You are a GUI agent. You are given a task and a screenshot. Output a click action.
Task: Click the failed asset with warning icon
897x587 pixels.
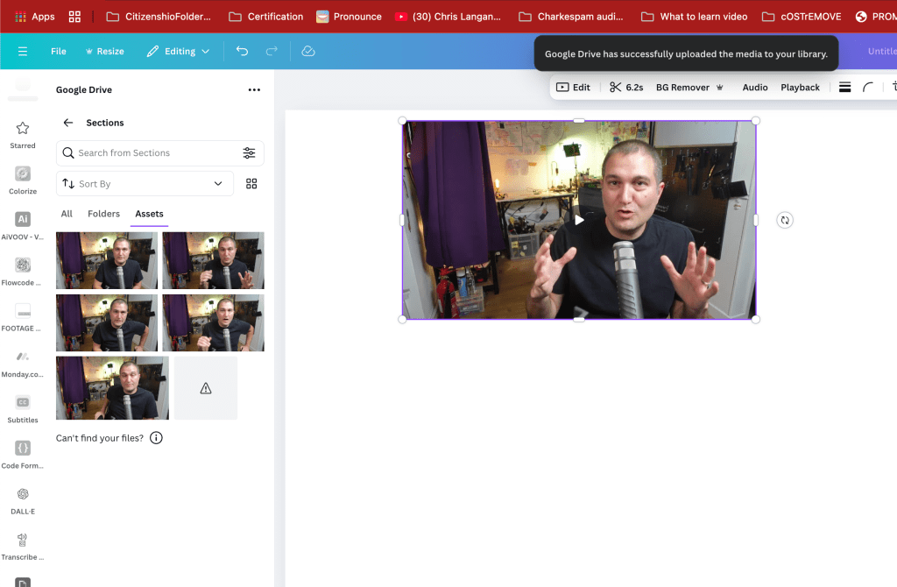[x=206, y=388]
